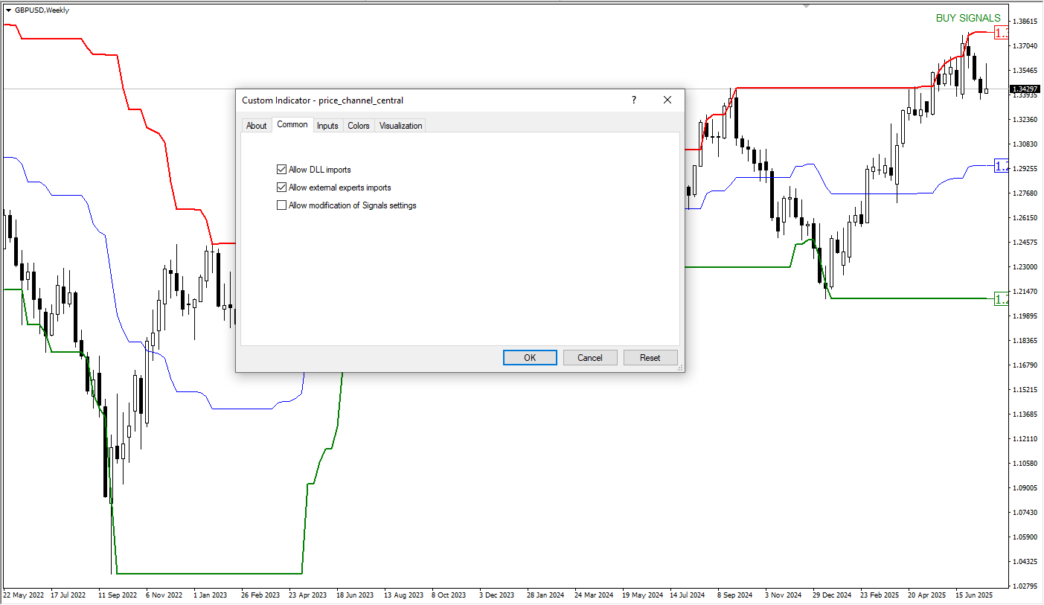
Task: Open the Colors tab
Action: [x=359, y=126]
